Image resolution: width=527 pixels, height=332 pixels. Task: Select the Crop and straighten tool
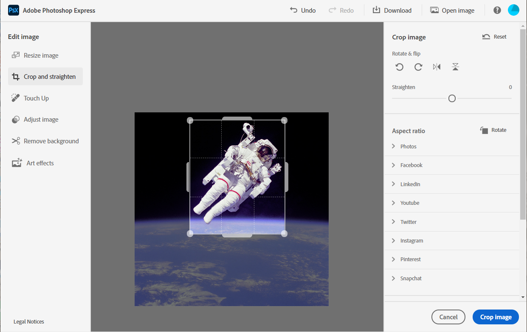pos(45,76)
